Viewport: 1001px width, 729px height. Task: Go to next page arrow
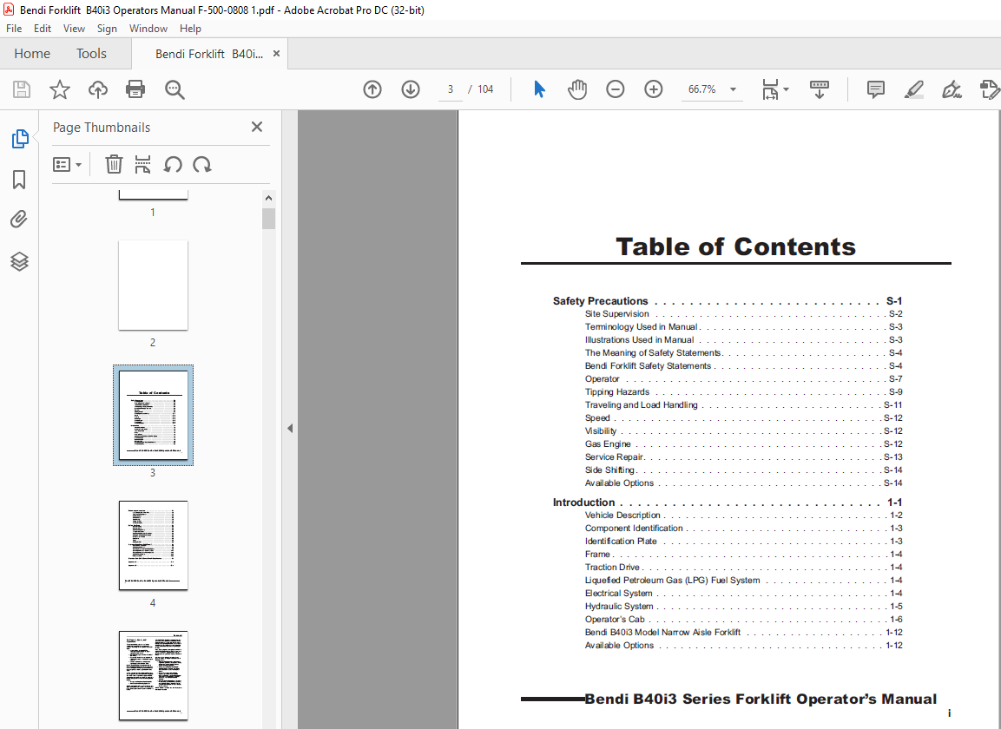(x=411, y=89)
